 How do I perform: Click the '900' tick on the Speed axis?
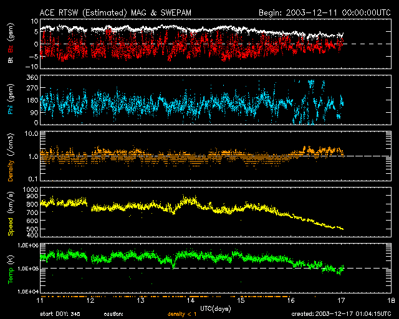point(32,196)
